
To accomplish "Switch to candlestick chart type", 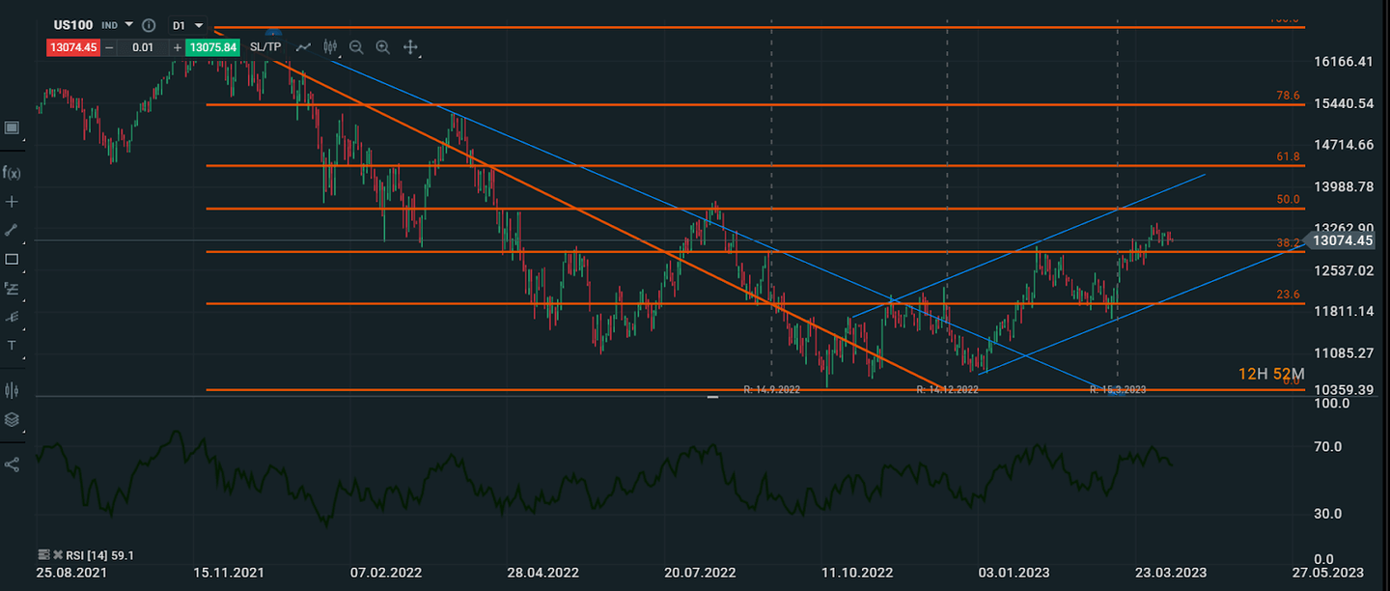I will (329, 46).
